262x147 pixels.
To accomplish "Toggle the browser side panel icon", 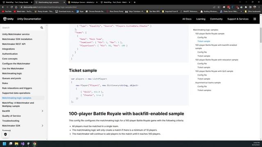I will (x=250, y=7).
